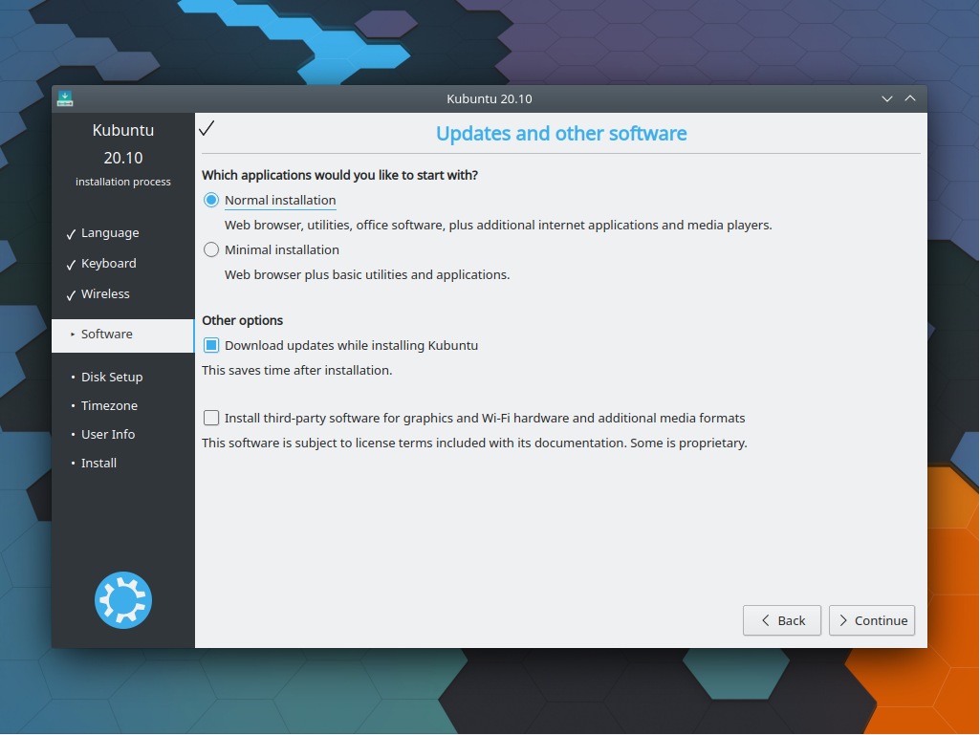Click the 'Kubuntu 20.10' window title text
This screenshot has width=980, height=735.
click(490, 98)
